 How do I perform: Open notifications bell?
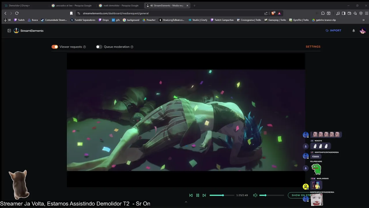(353, 31)
